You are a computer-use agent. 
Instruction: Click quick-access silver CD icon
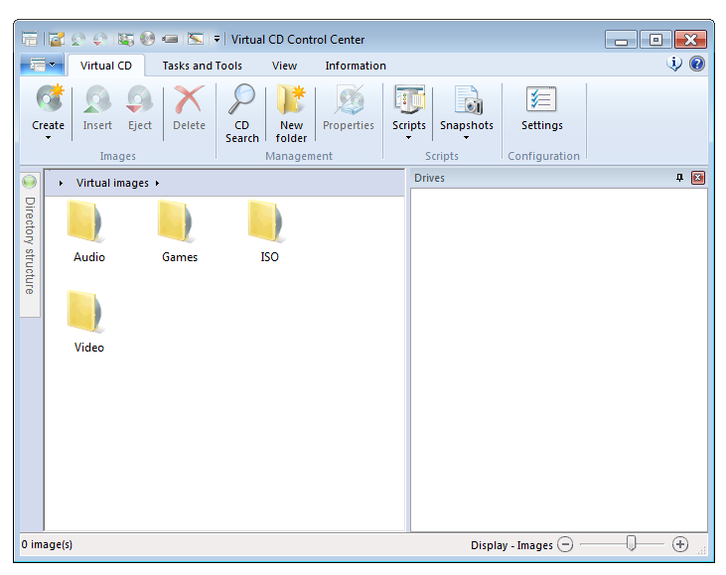pyautogui.click(x=148, y=39)
